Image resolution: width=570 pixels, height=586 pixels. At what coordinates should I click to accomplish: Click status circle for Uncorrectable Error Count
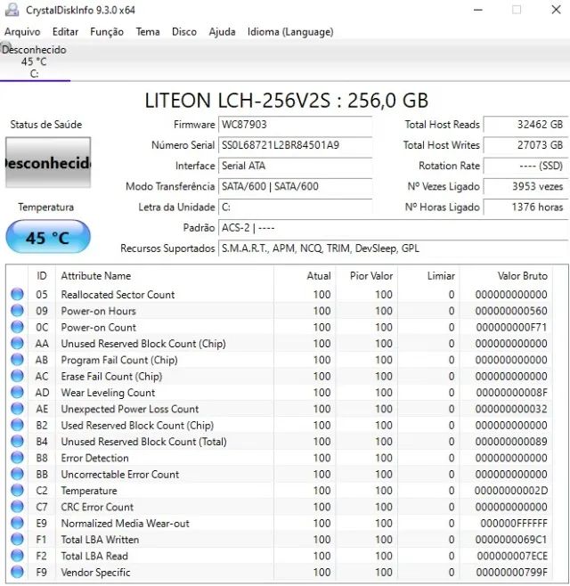tap(17, 475)
